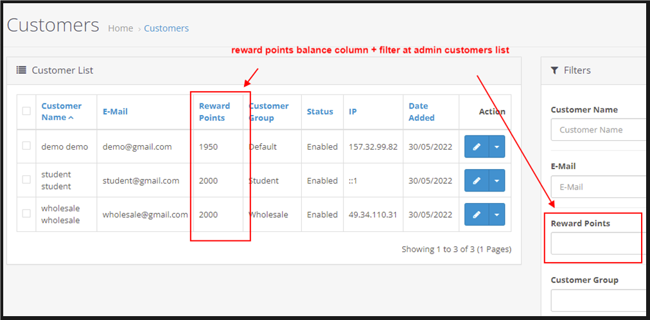Open the action dropdown for demo demo

pyautogui.click(x=497, y=147)
